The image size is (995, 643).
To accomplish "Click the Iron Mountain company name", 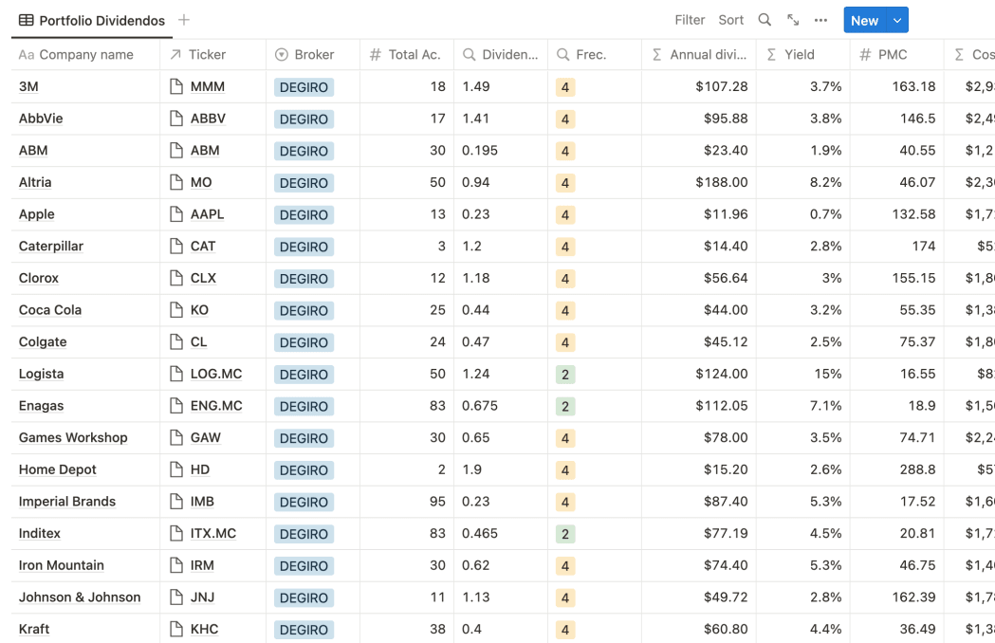I will point(61,565).
